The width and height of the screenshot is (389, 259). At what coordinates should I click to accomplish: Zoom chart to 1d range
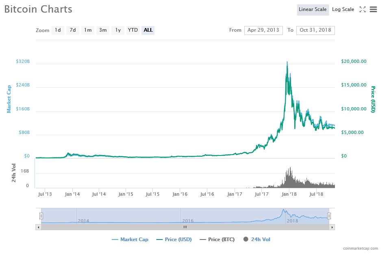tap(58, 30)
